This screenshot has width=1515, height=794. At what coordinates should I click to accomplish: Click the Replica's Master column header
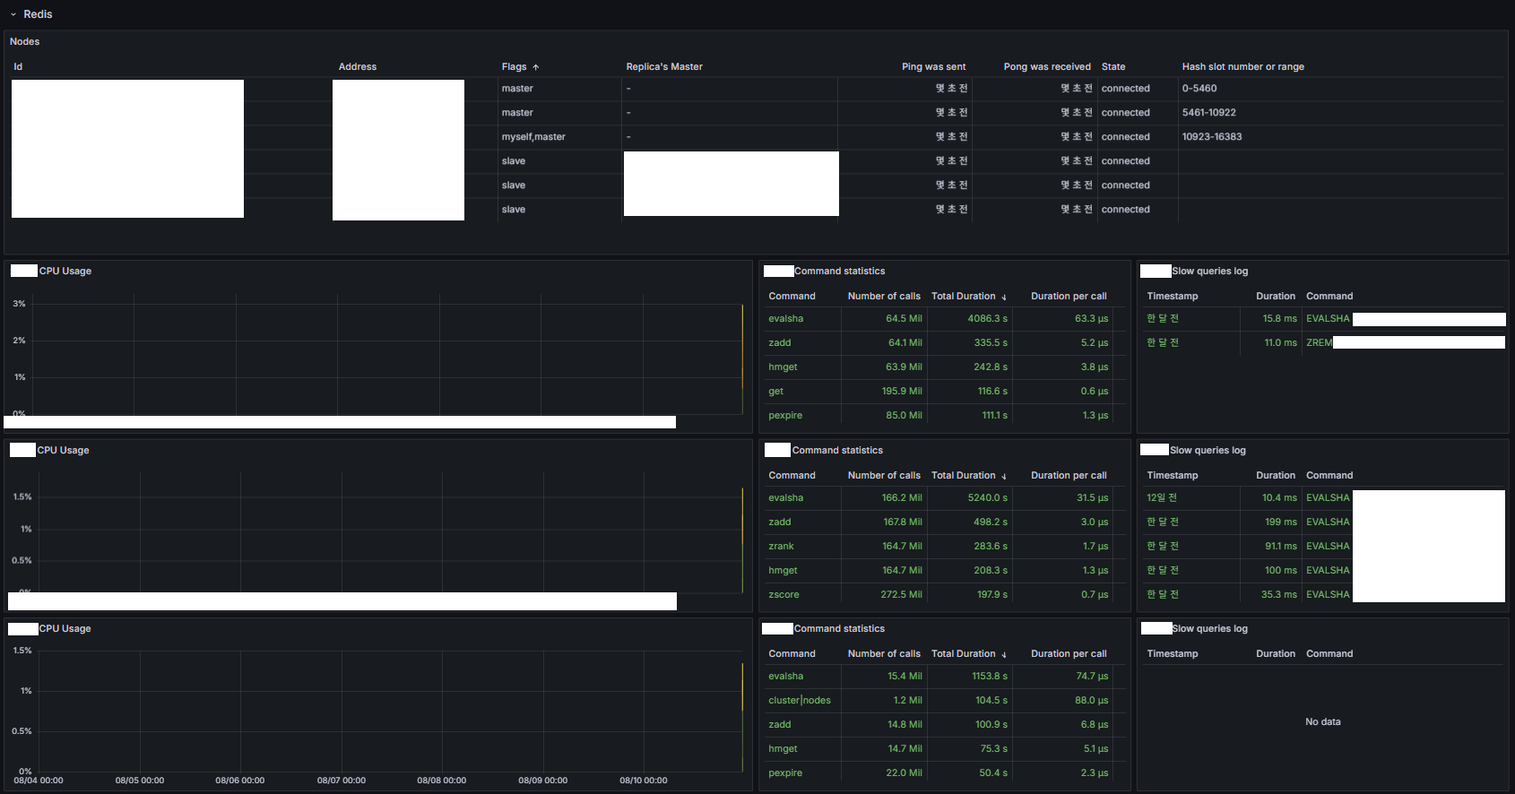click(x=664, y=67)
